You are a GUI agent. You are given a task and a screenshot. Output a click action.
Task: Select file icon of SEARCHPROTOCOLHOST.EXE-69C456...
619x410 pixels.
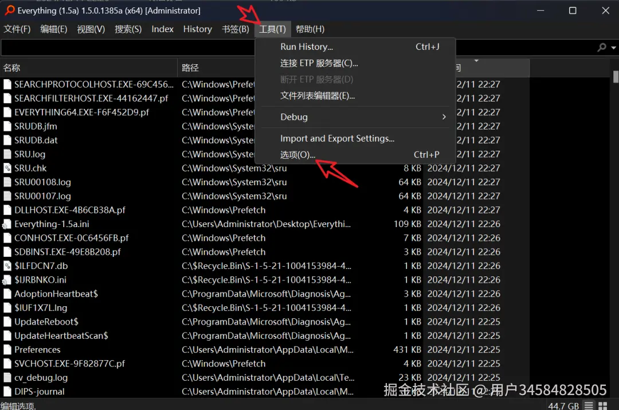7,84
